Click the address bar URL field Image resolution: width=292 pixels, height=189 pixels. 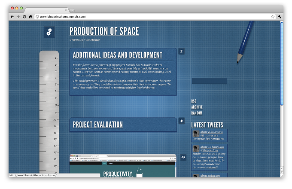click(153, 17)
